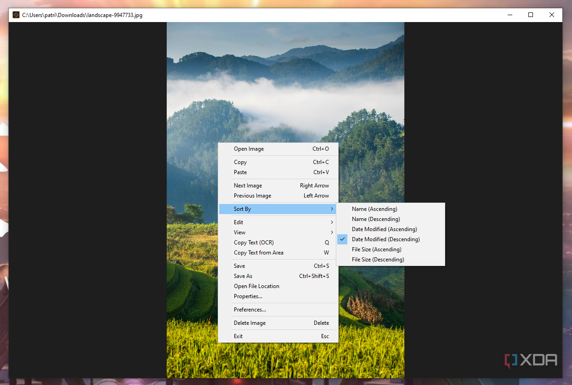This screenshot has height=385, width=572.
Task: Sort by File Size (Ascending)
Action: [391, 249]
